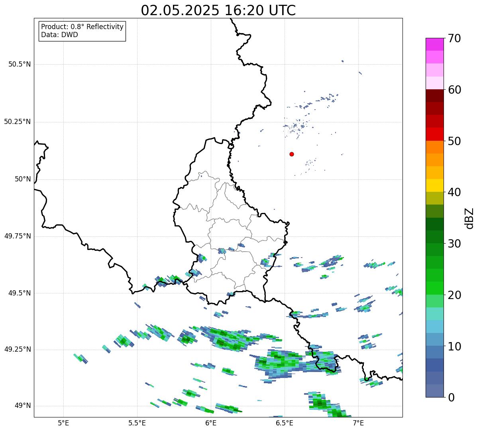Click the colorbar tick label 30

pyautogui.click(x=454, y=244)
